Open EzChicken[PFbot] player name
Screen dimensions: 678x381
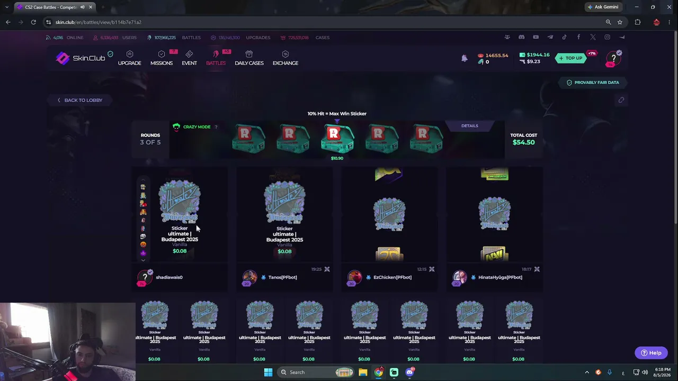[392, 277]
